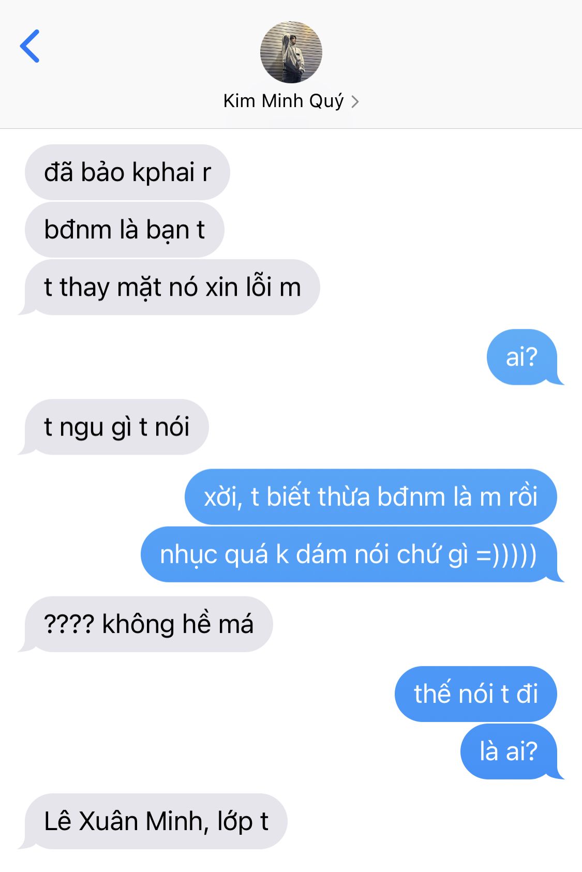This screenshot has width=582, height=872.
Task: Open the contact's profile photo
Action: pyautogui.click(x=291, y=52)
